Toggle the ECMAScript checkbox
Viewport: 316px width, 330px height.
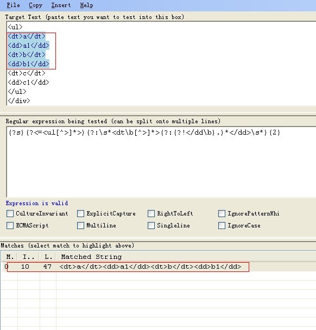pyautogui.click(x=10, y=225)
